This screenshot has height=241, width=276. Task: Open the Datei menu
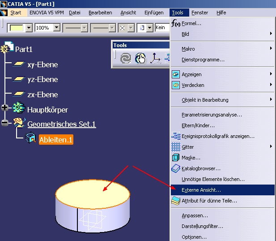(75, 13)
